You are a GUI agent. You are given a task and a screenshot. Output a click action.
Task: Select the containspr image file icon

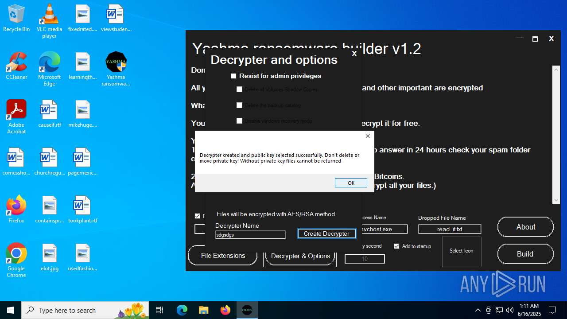[x=49, y=210]
